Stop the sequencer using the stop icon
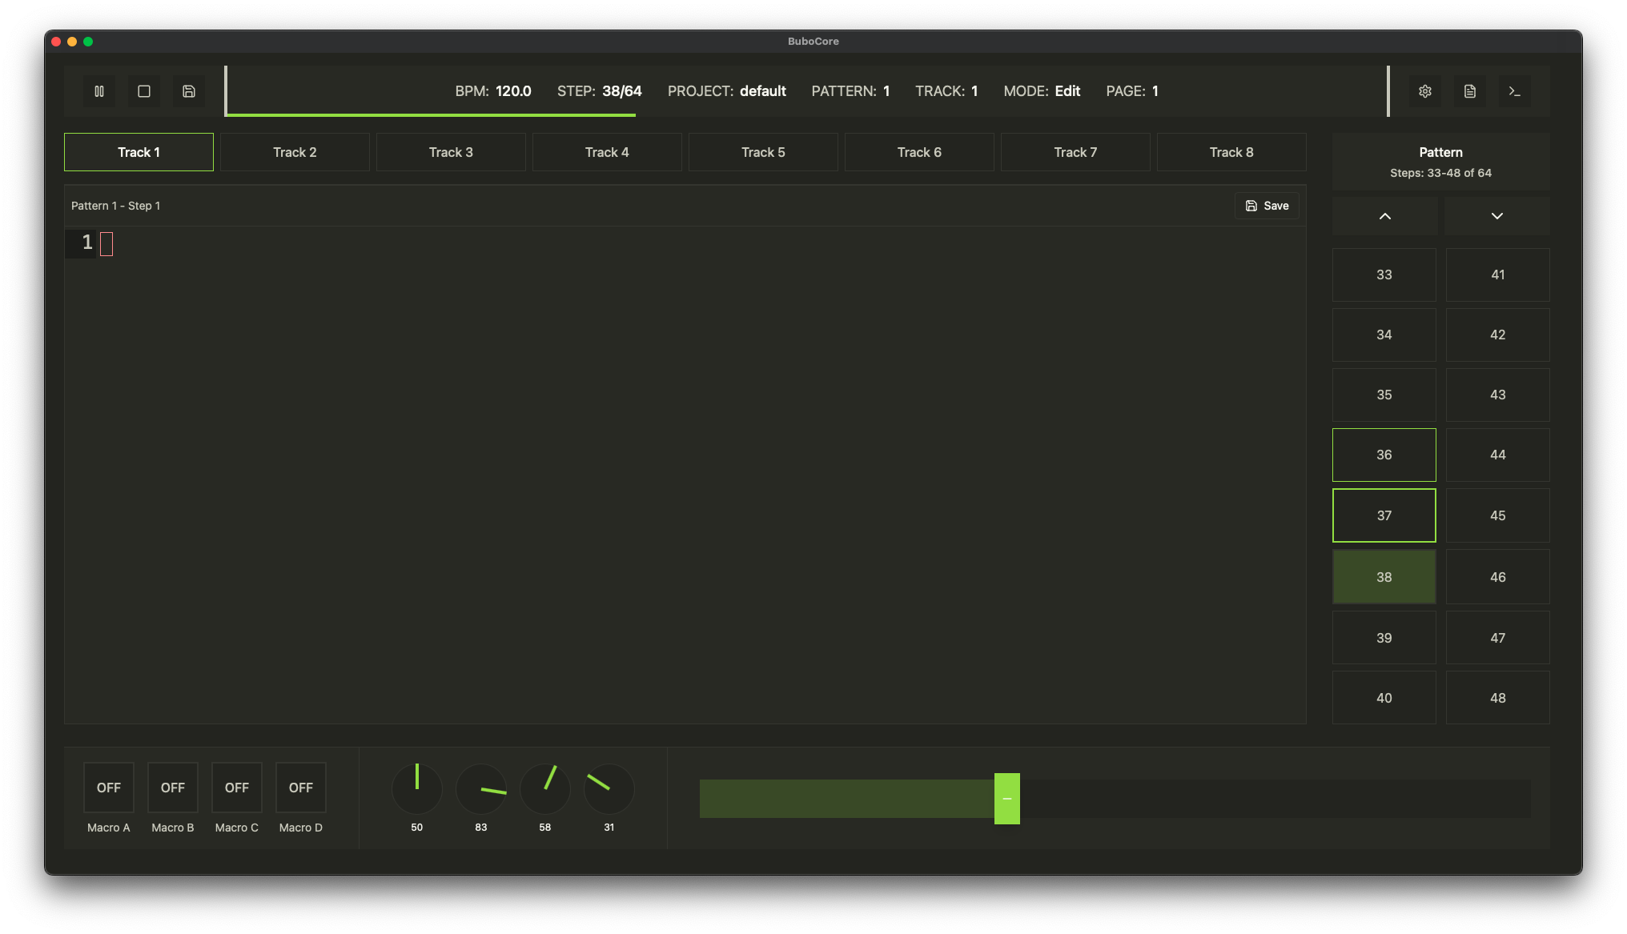 click(144, 91)
